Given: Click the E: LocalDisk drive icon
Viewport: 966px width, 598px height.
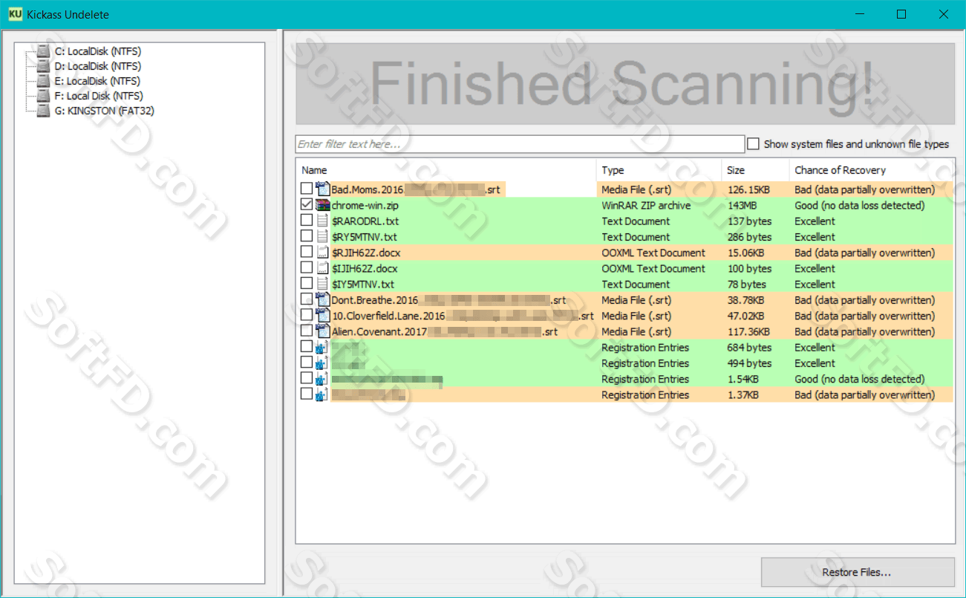Looking at the screenshot, I should point(43,81).
